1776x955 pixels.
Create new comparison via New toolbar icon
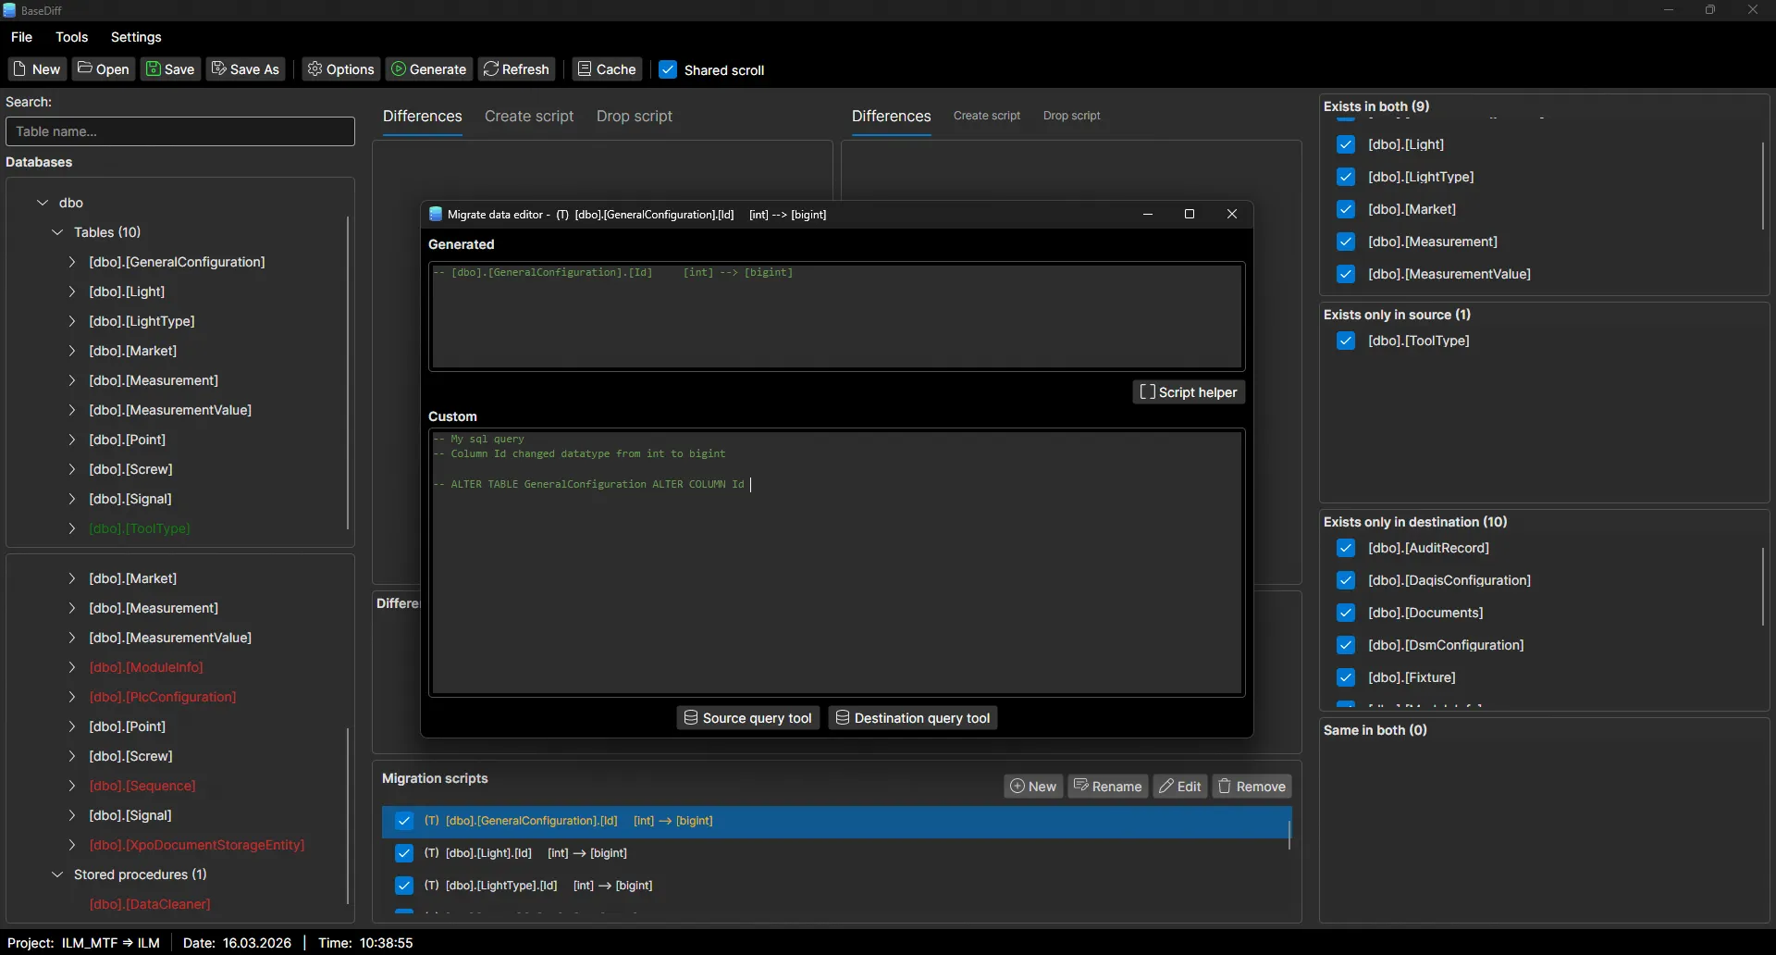(36, 68)
